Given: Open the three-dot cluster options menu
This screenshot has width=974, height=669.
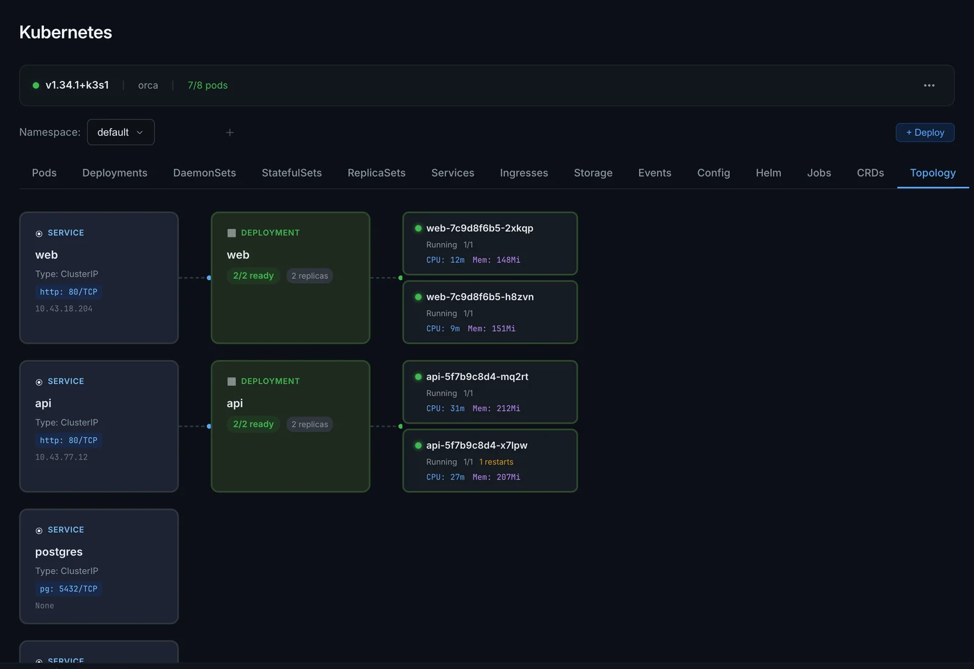Looking at the screenshot, I should point(929,85).
